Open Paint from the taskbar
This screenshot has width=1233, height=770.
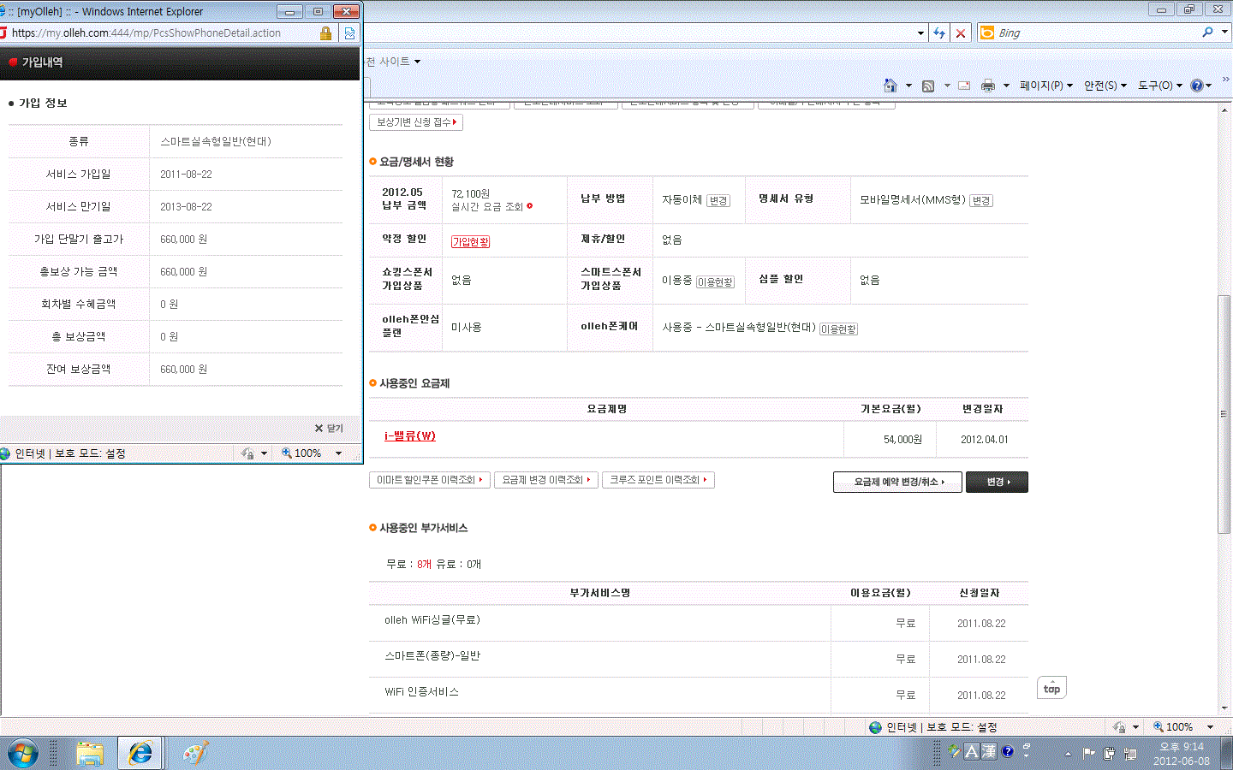[x=195, y=753]
